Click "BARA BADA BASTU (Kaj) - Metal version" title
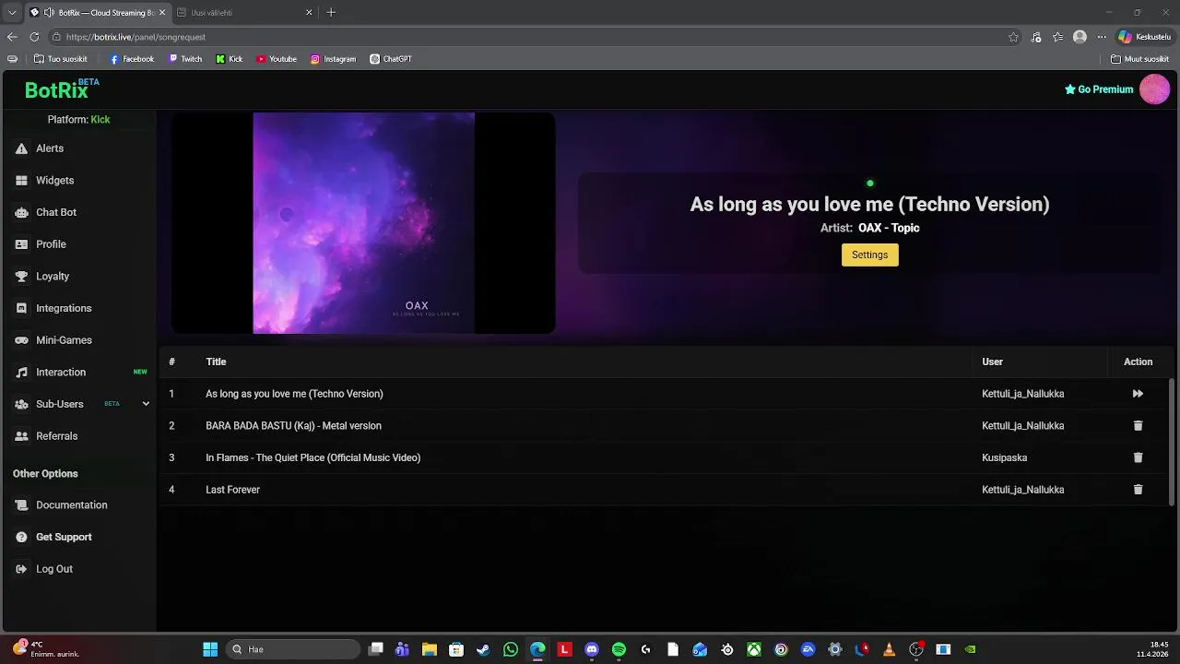 pyautogui.click(x=293, y=426)
